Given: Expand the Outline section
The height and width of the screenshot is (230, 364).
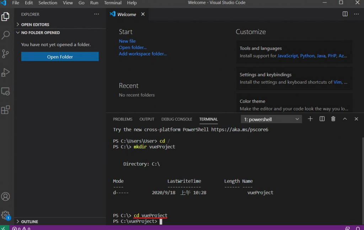Looking at the screenshot, I should [60, 221].
